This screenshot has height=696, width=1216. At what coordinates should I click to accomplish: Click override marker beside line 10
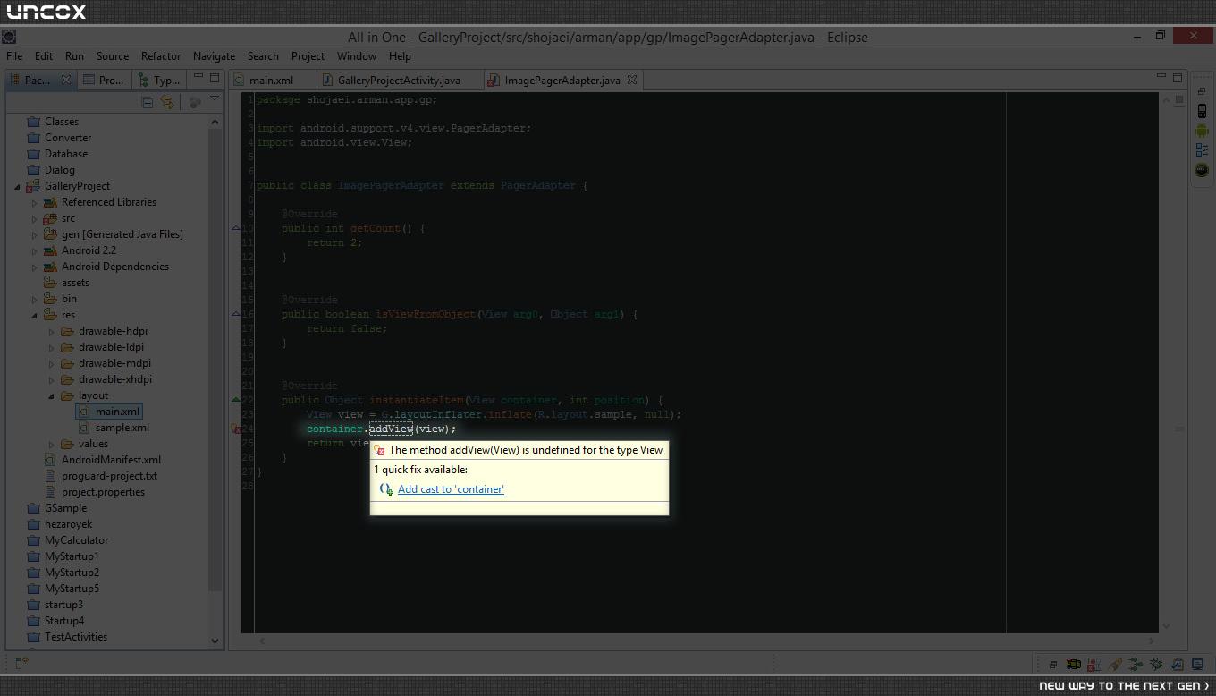[236, 228]
